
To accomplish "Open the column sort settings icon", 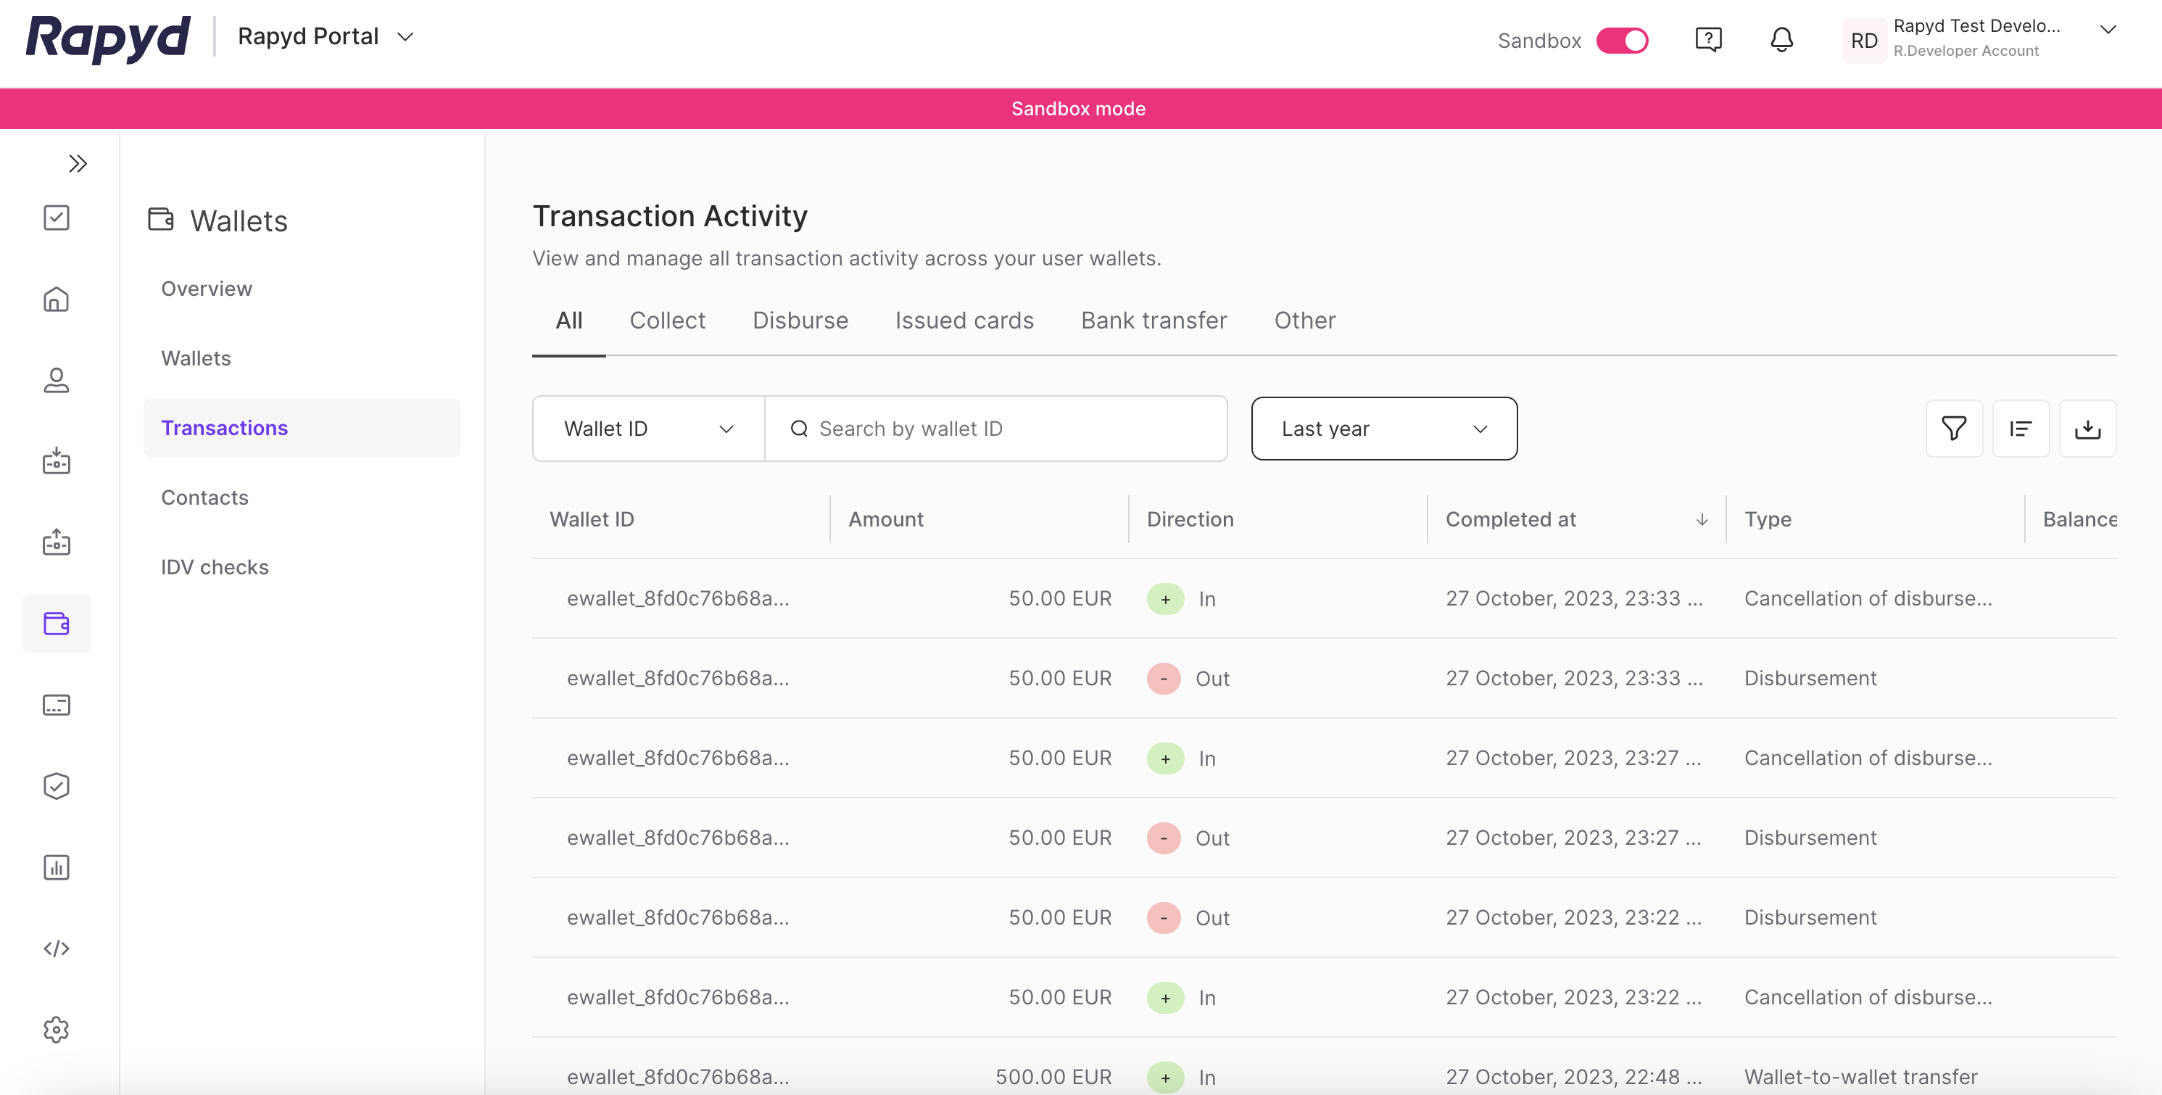I will pos(2020,429).
